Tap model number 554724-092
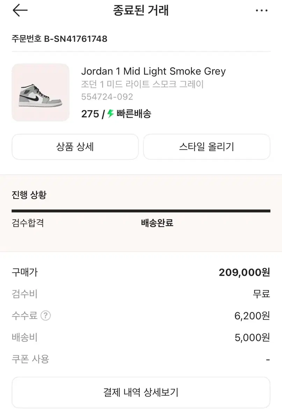The width and height of the screenshot is (282, 420). point(107,97)
